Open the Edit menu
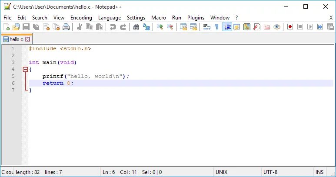This screenshot has width=336, height=177. pyautogui.click(x=22, y=18)
